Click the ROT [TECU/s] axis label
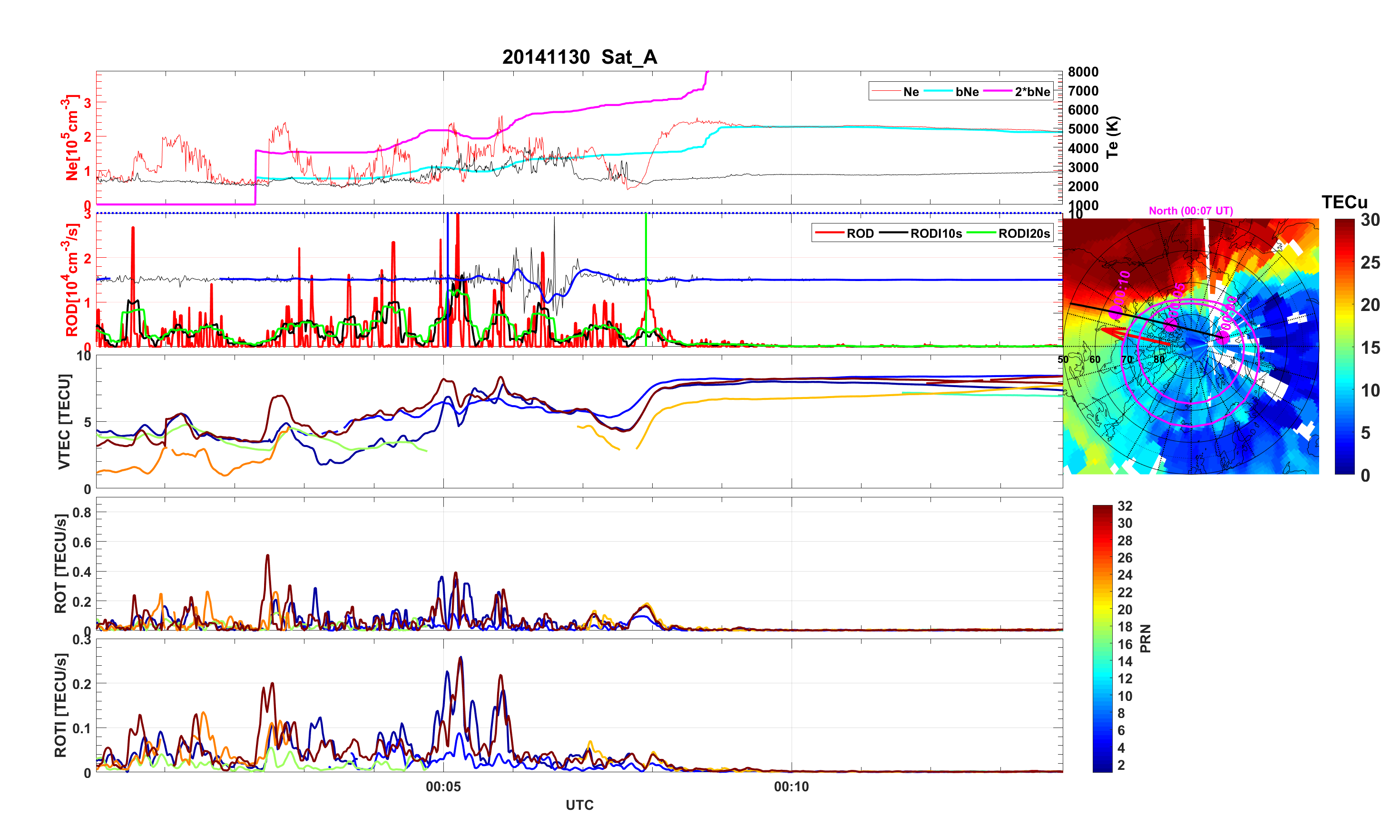Screen dimensions: 1381x835 point(60,563)
